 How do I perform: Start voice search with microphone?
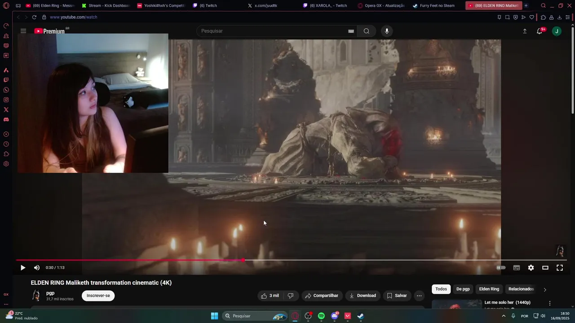(387, 31)
